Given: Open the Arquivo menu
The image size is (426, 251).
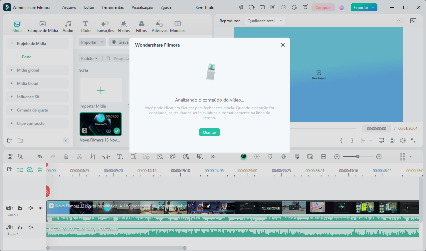Looking at the screenshot, I should 69,7.
